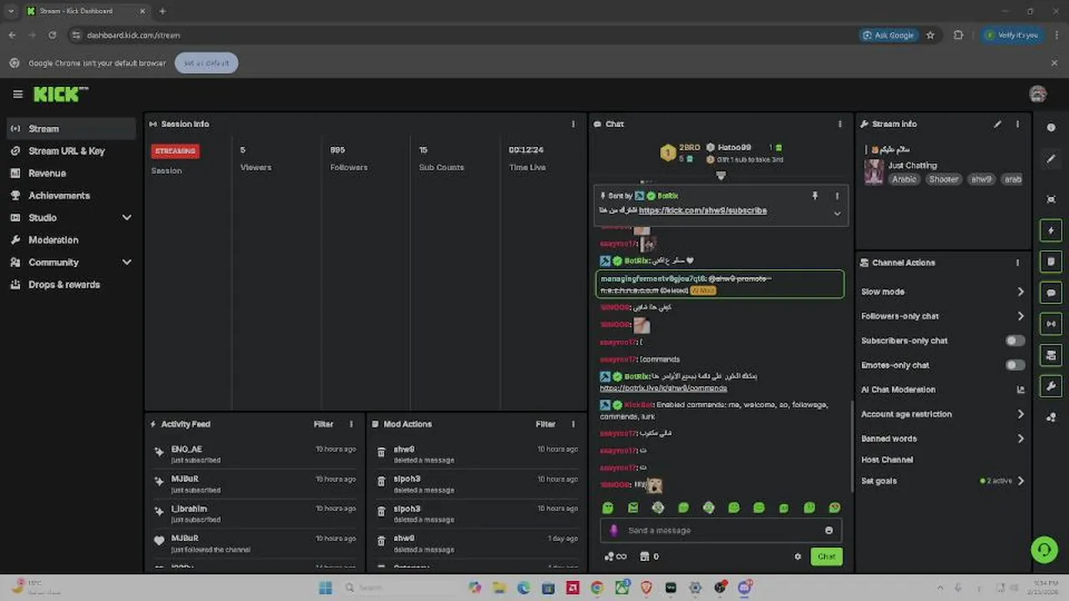Open Revenue page
Screen dimensions: 1069x601
[x=70, y=174]
